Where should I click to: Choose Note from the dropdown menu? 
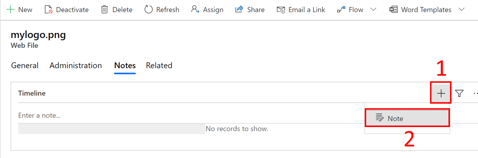tap(407, 118)
